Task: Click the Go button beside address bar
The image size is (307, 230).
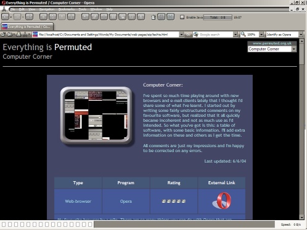Action: click(x=188, y=35)
